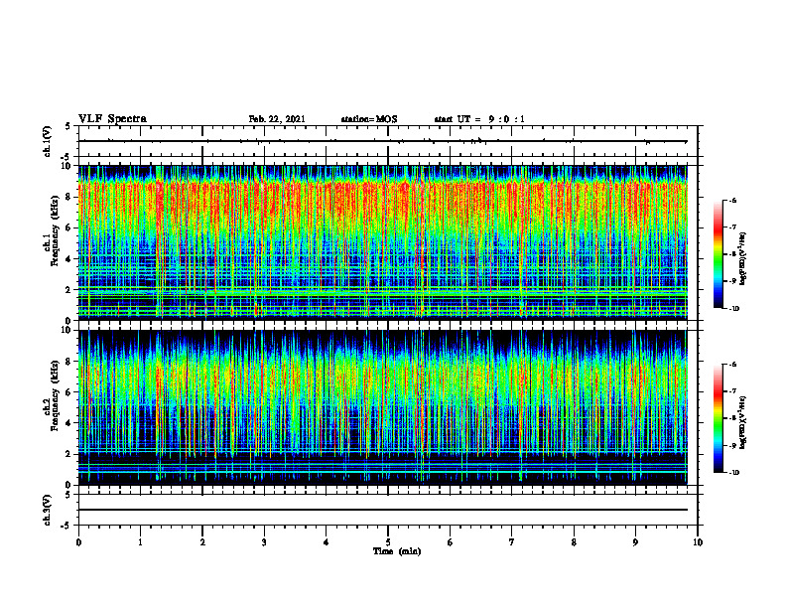Click the "-6" label on ch.1 colorbar
The height and width of the screenshot is (608, 786).
[732, 200]
